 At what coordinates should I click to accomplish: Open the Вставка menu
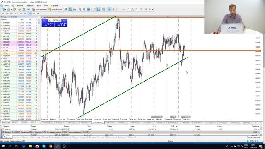click(20, 5)
